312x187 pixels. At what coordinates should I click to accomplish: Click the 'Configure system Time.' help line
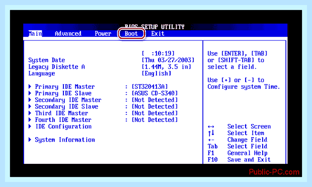coord(244,87)
